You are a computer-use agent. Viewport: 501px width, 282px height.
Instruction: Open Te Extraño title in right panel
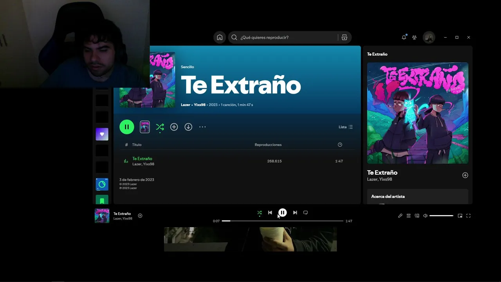[382, 172]
